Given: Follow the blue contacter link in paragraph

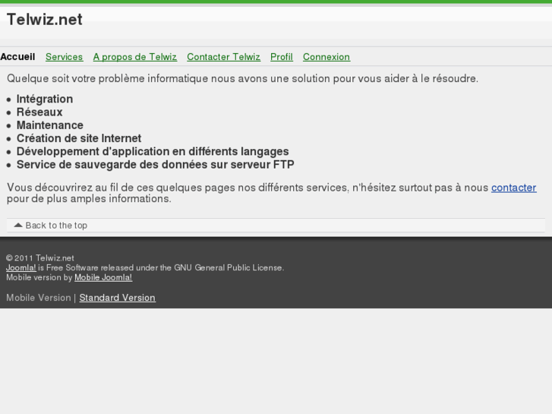Looking at the screenshot, I should tap(513, 188).
